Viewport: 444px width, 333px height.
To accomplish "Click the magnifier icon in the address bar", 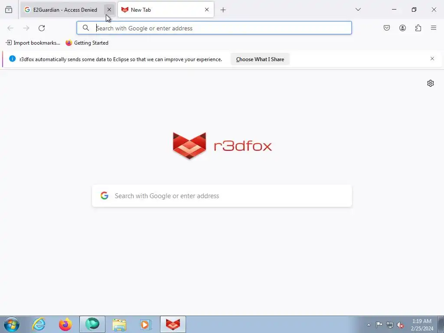I will [x=86, y=28].
